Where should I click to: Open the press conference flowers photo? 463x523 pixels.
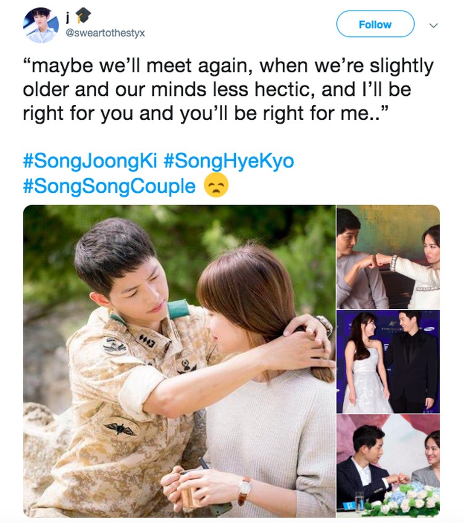point(388,466)
